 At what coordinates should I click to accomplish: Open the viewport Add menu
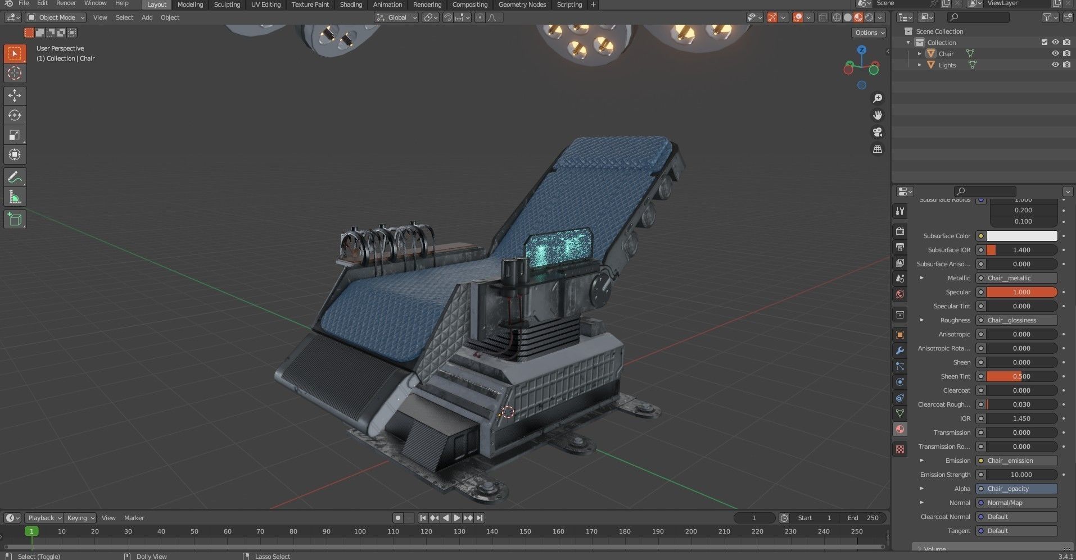(x=147, y=17)
